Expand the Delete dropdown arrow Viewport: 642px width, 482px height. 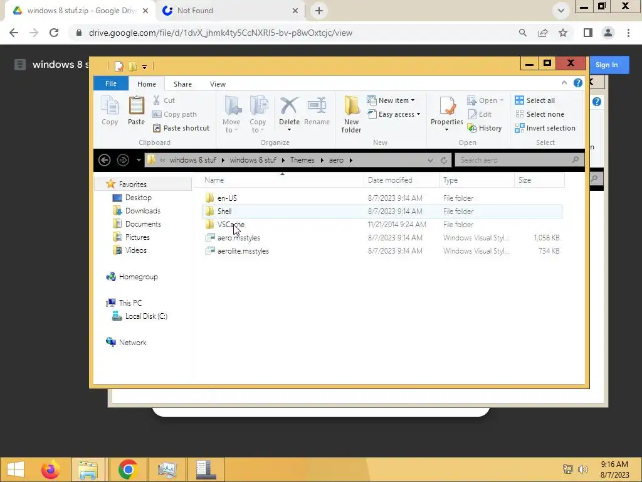pos(289,130)
